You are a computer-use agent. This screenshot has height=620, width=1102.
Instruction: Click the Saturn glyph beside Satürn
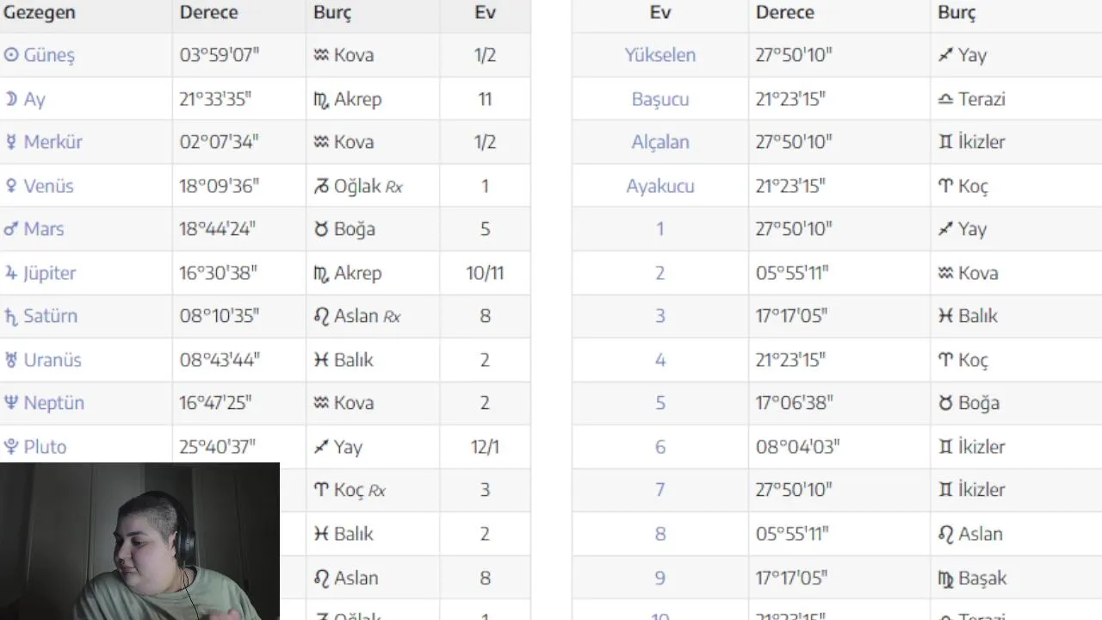tap(11, 317)
